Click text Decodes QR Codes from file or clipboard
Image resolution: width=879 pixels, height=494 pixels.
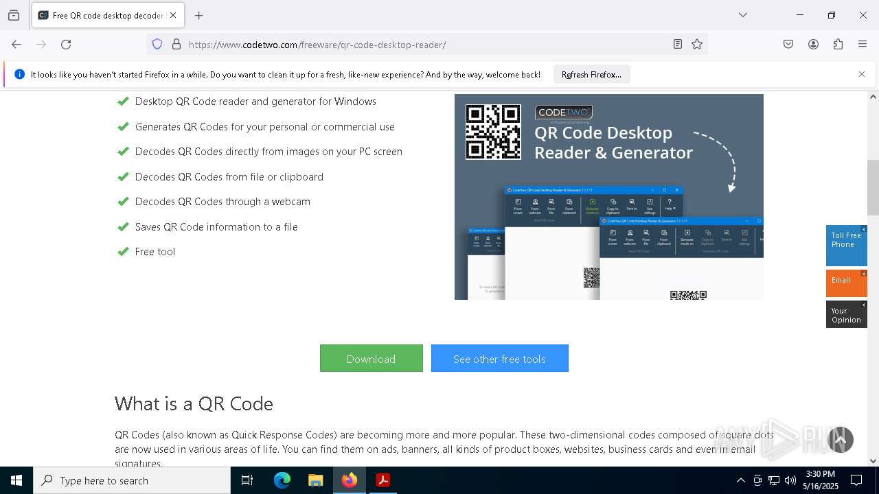click(x=229, y=177)
